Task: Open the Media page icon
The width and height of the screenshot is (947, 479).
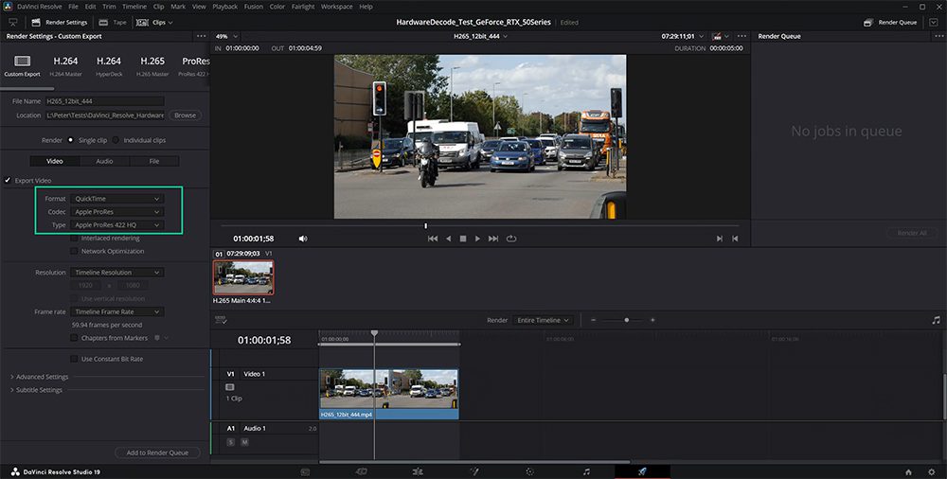Action: click(x=305, y=471)
